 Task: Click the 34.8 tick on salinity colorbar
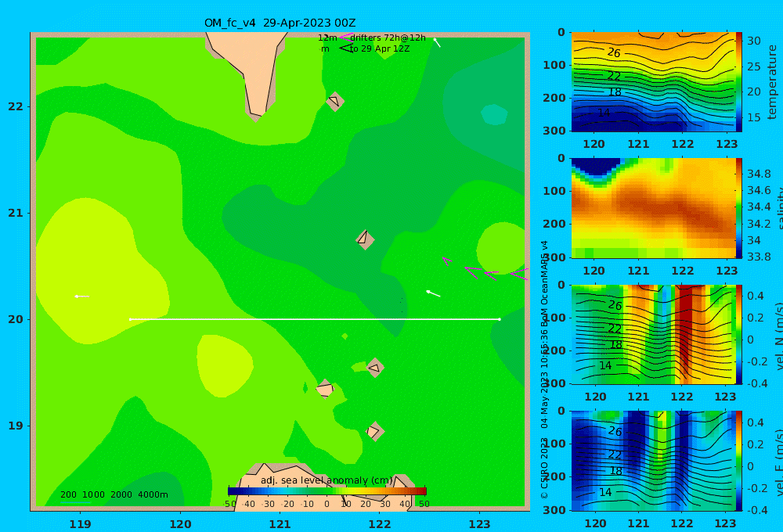(759, 174)
